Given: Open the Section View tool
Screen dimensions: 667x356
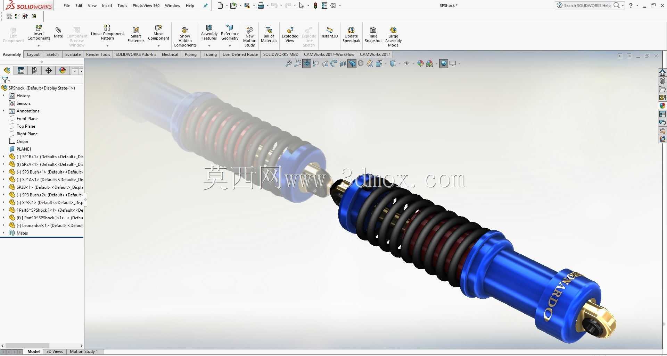Looking at the screenshot, I should click(x=343, y=63).
